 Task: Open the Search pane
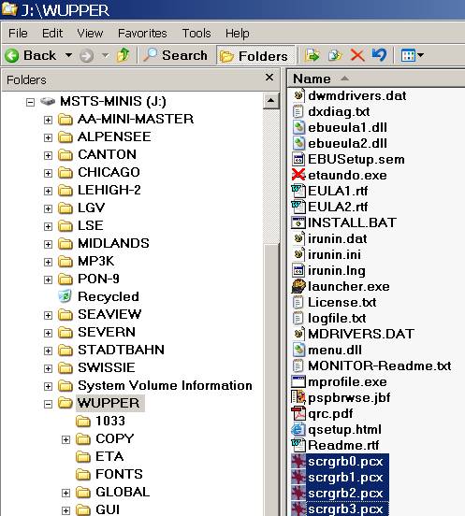176,55
